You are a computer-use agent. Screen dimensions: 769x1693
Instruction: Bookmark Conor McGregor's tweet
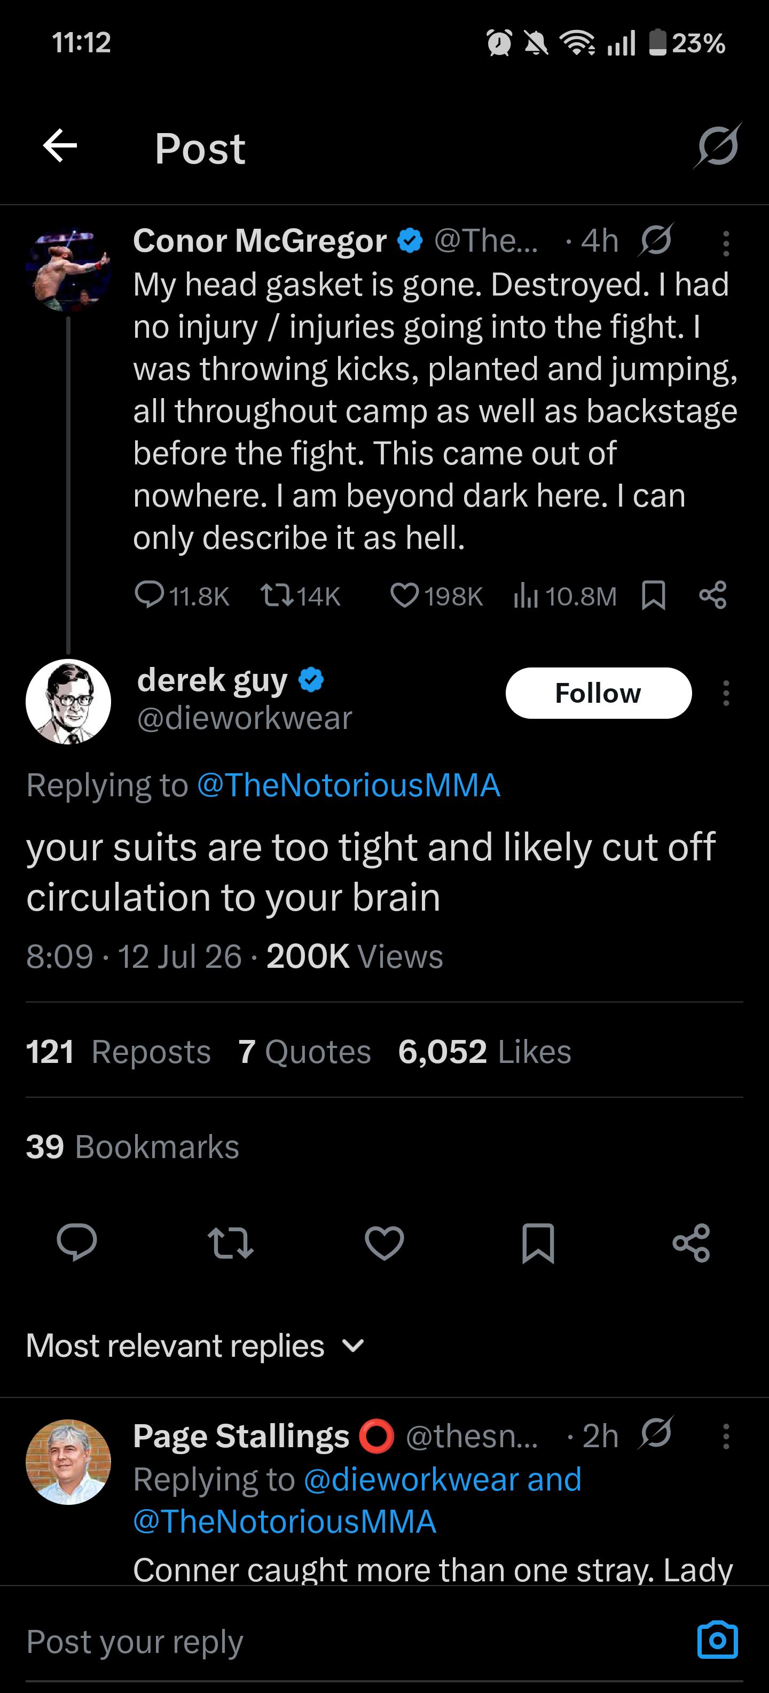pos(654,595)
